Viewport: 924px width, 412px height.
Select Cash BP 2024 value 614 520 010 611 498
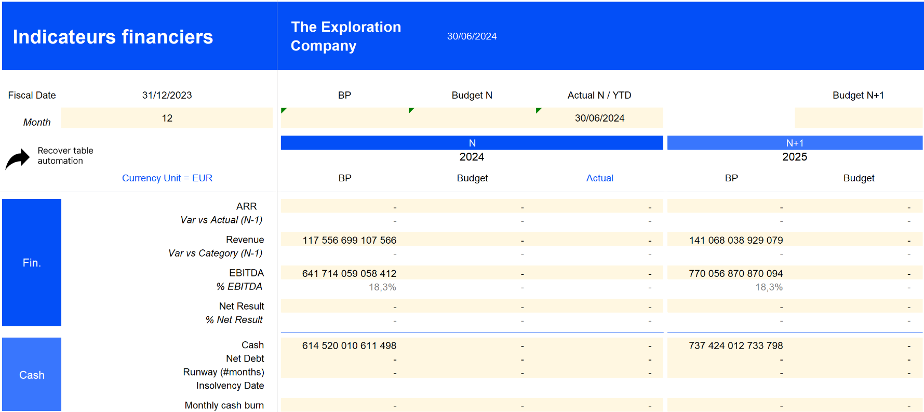pyautogui.click(x=349, y=345)
